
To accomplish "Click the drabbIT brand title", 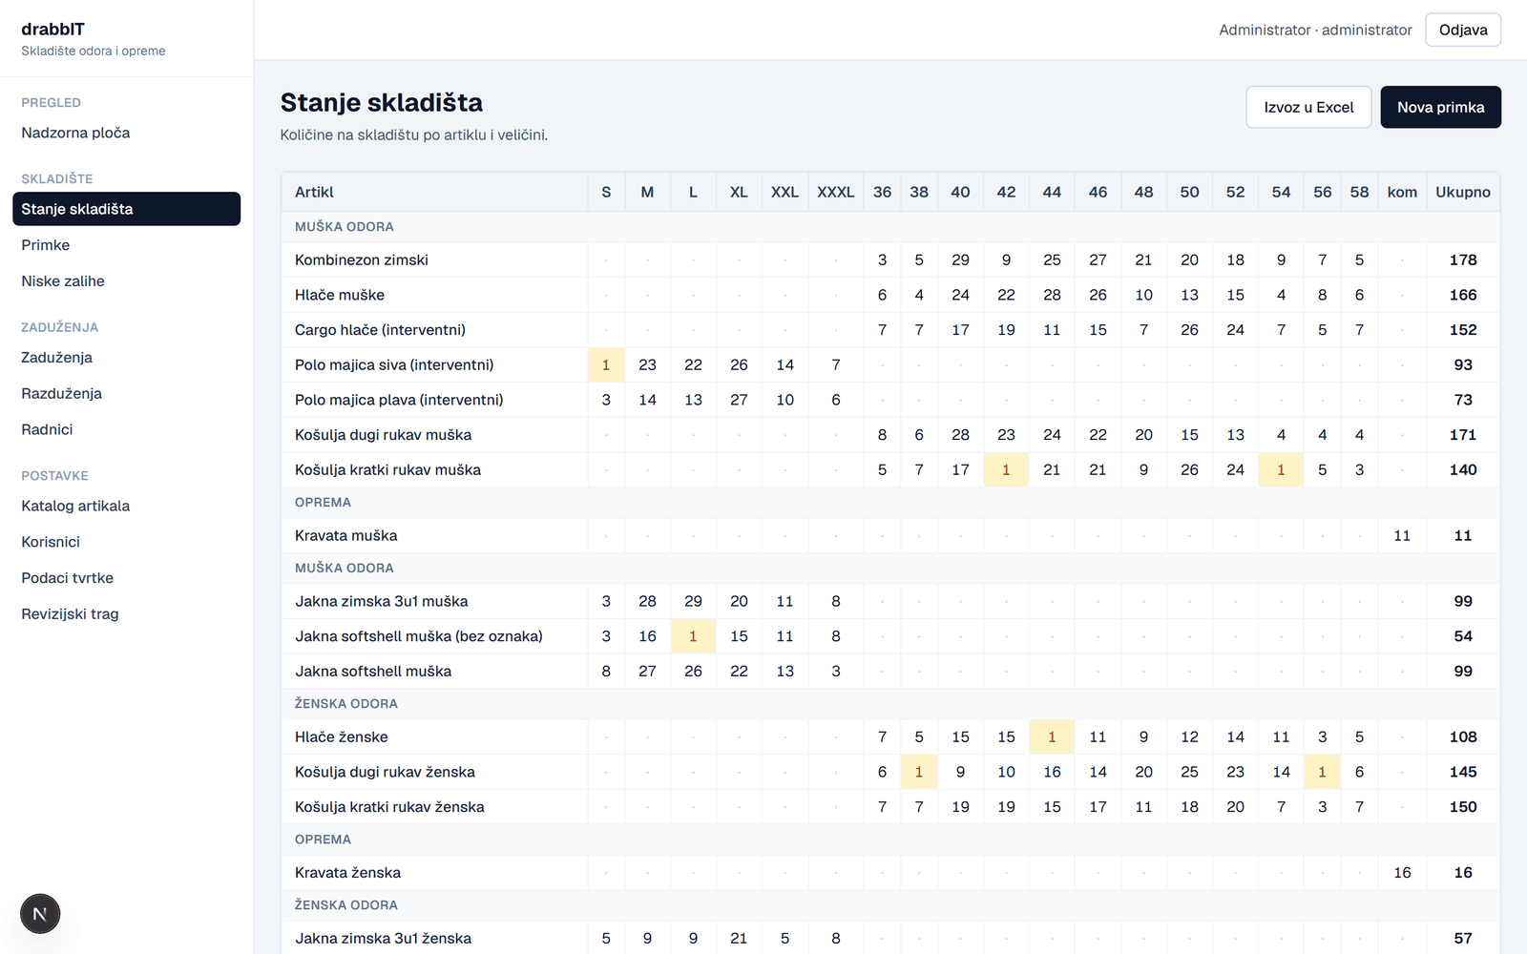I will pos(53,30).
